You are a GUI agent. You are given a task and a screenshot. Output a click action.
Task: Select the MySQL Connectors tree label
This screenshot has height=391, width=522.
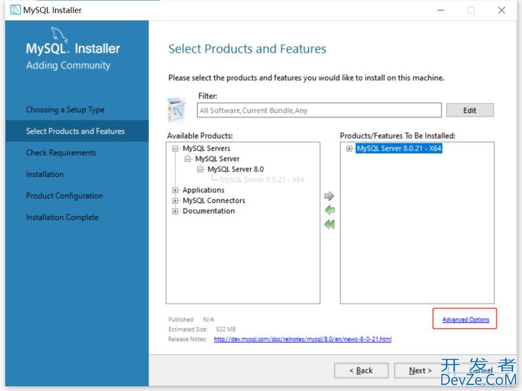point(213,201)
